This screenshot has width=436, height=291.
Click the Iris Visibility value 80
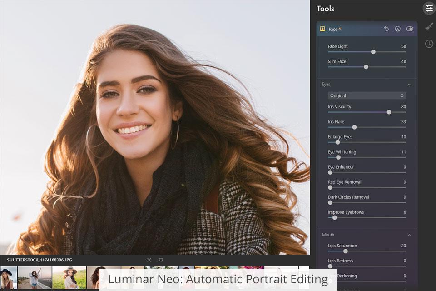(x=403, y=107)
